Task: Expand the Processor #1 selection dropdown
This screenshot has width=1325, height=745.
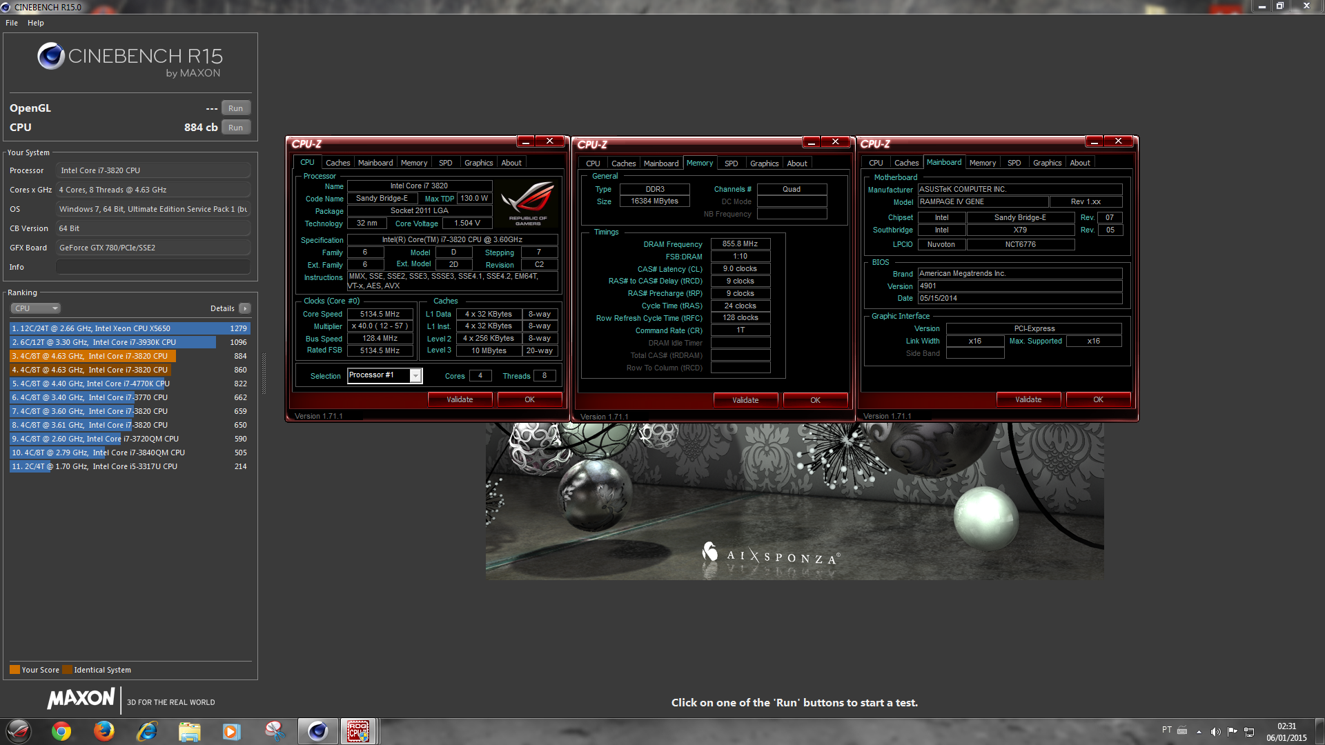Action: point(415,375)
